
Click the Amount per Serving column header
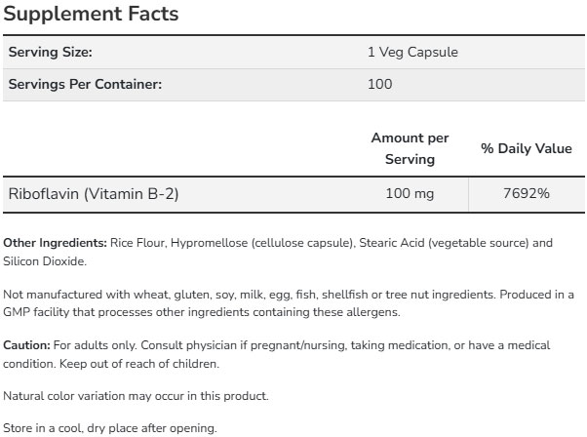pyautogui.click(x=410, y=148)
